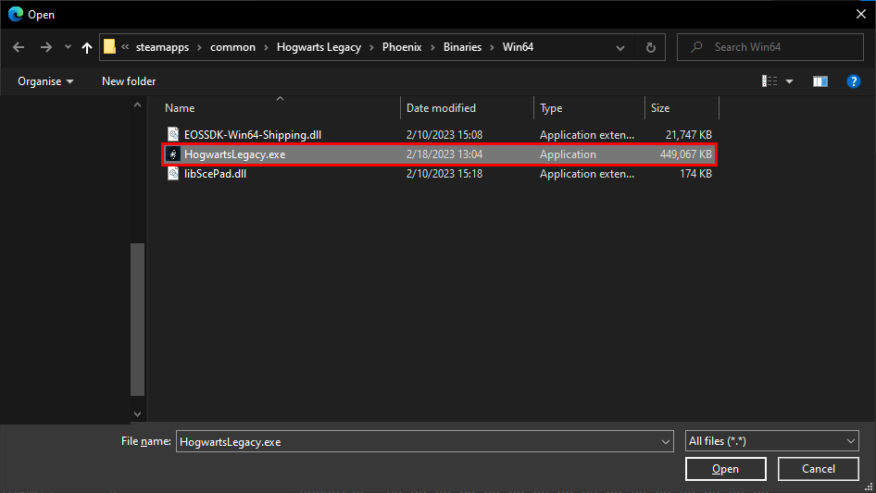Click the navigation pane vertical scrollbar thumb
The image size is (876, 493).
tap(137, 319)
